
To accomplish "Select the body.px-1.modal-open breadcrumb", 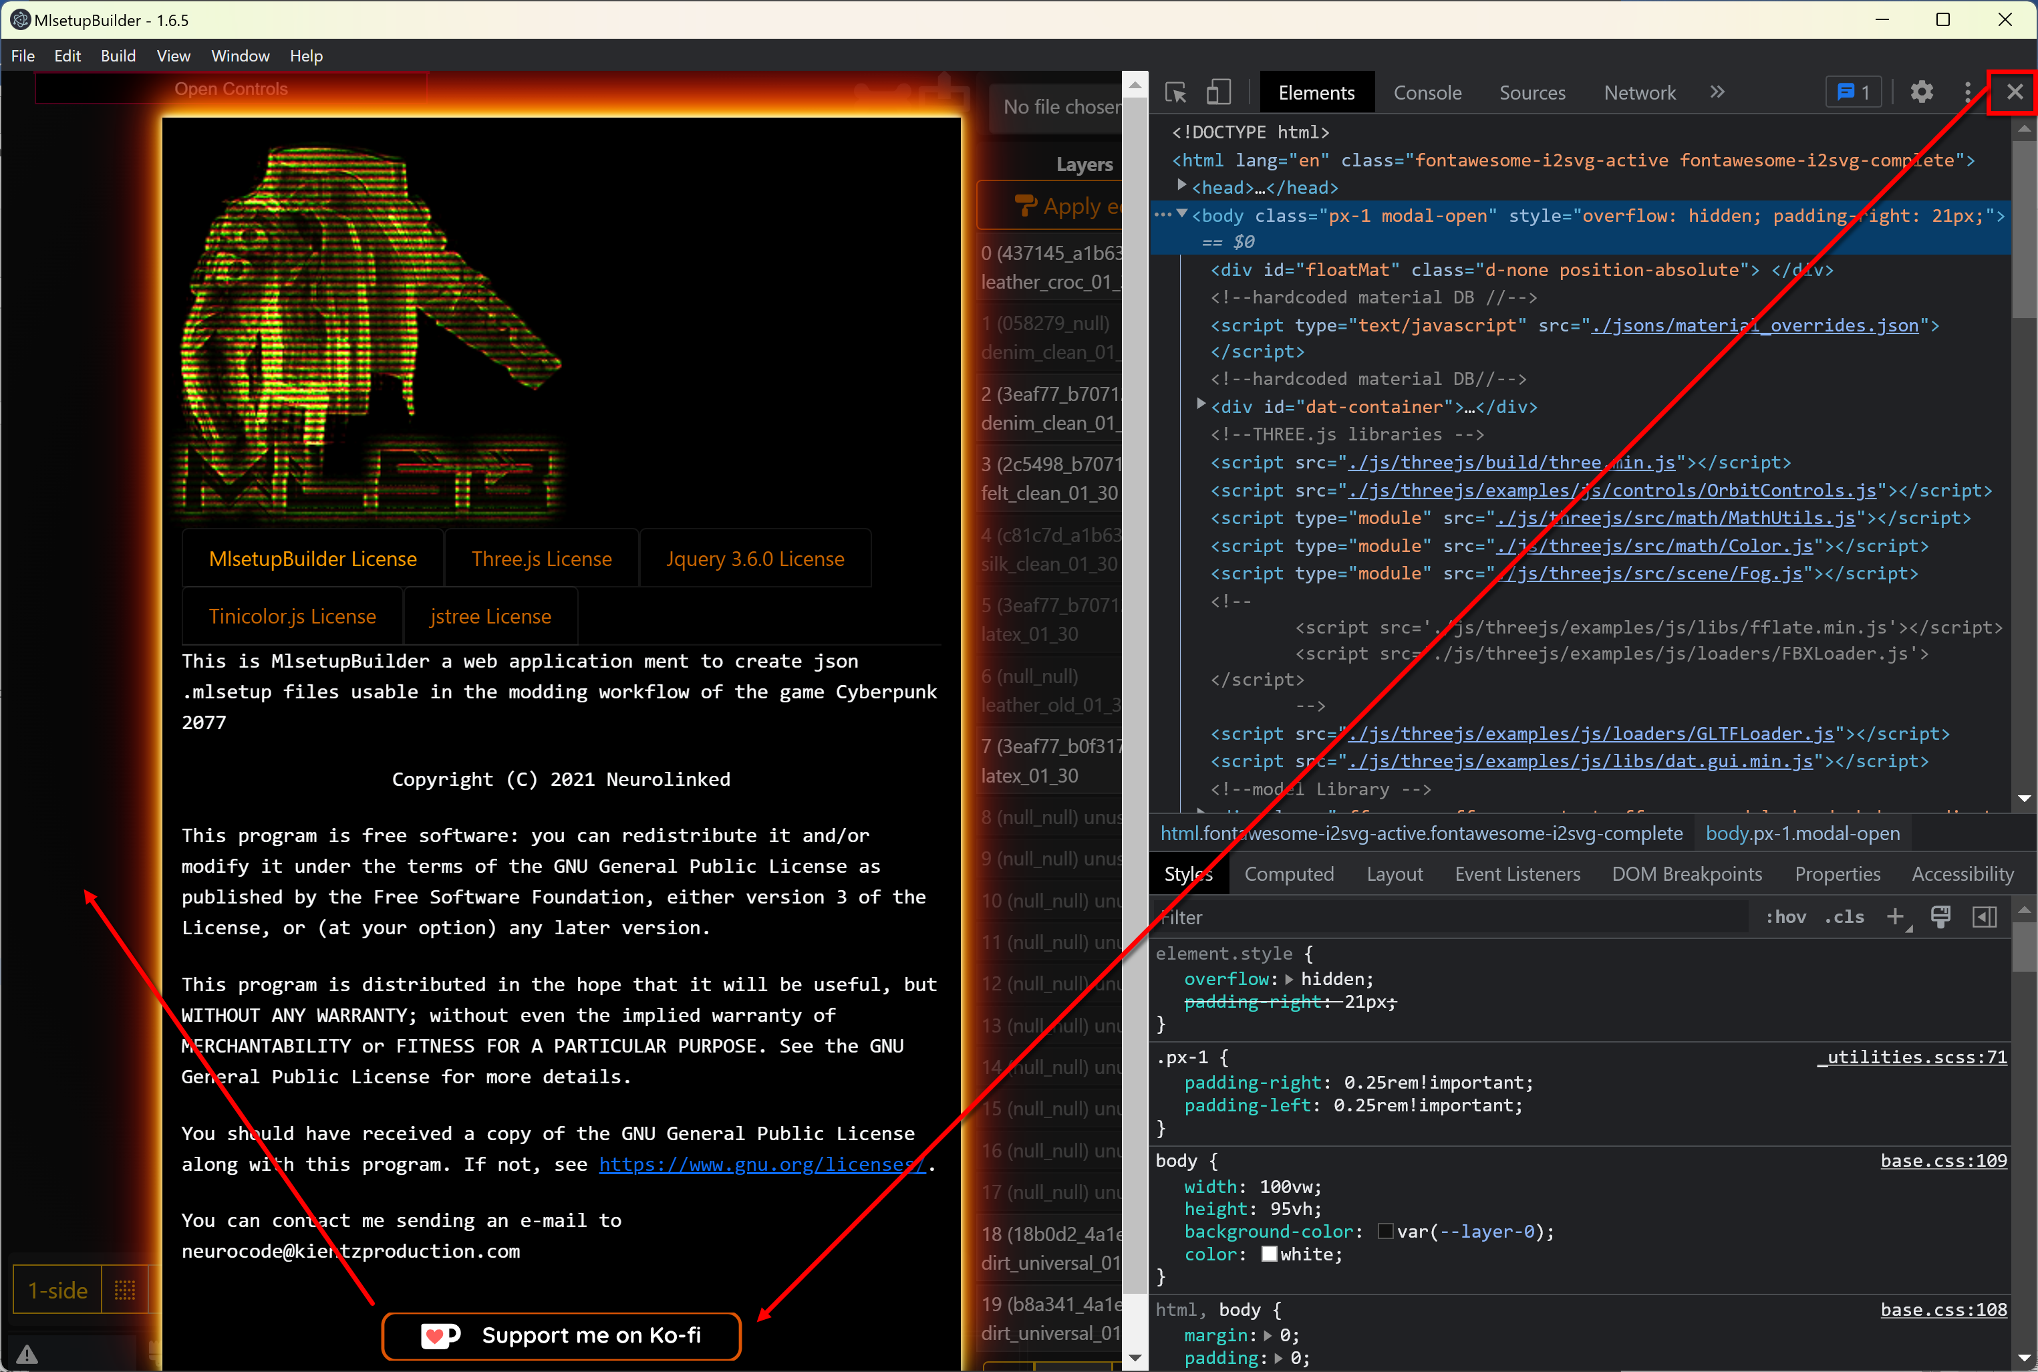I will click(1802, 833).
